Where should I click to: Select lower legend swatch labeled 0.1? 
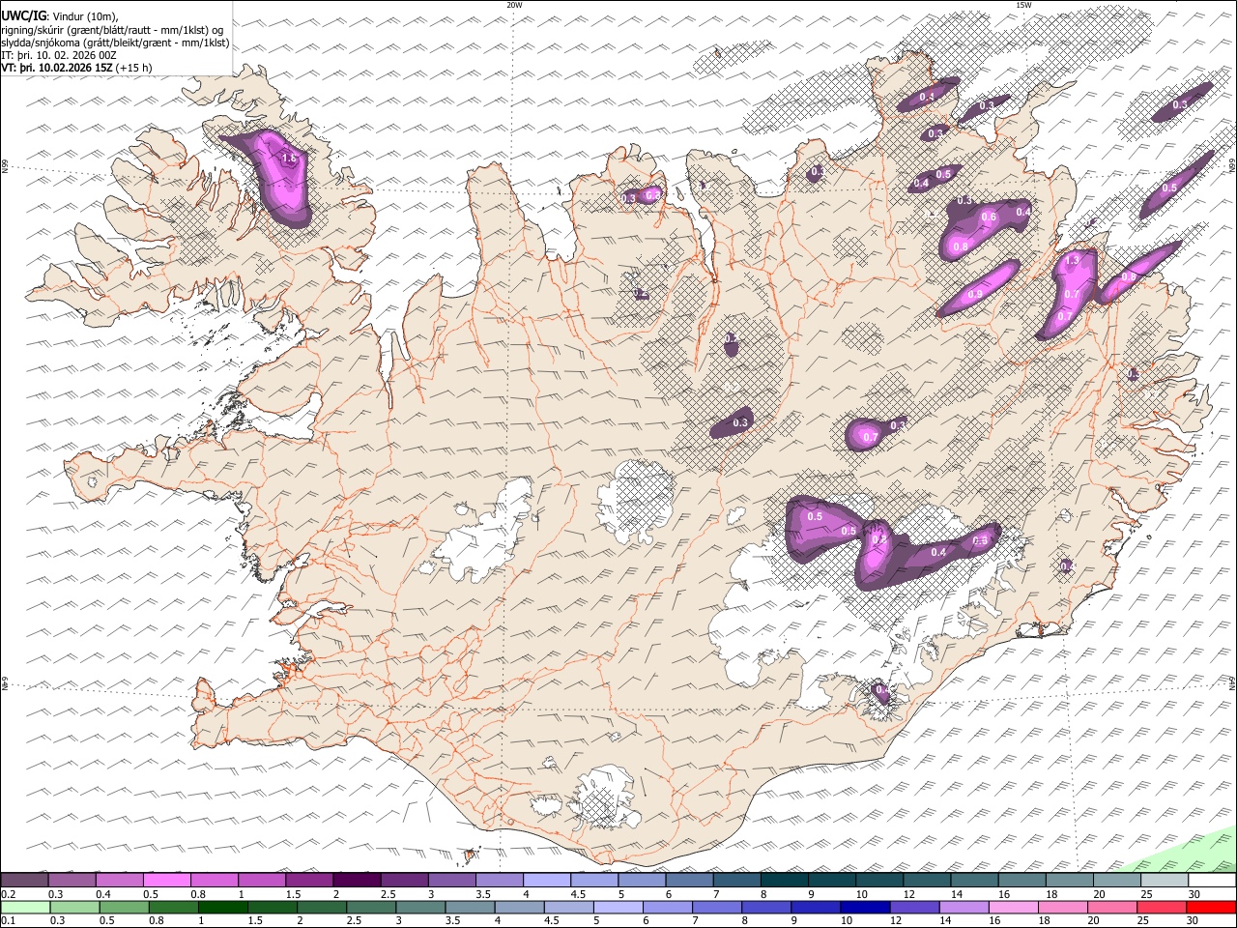(24, 907)
